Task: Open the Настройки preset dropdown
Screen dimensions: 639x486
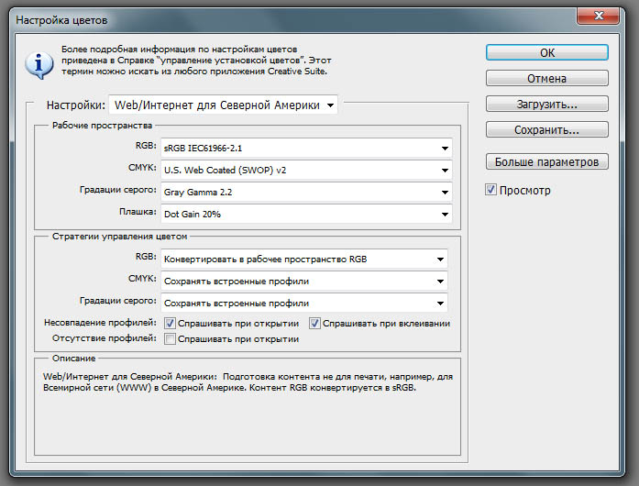Action: coord(224,105)
